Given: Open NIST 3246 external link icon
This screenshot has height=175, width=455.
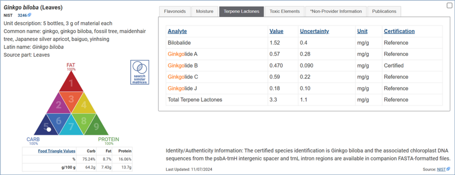Looking at the screenshot, I should tap(29, 15).
